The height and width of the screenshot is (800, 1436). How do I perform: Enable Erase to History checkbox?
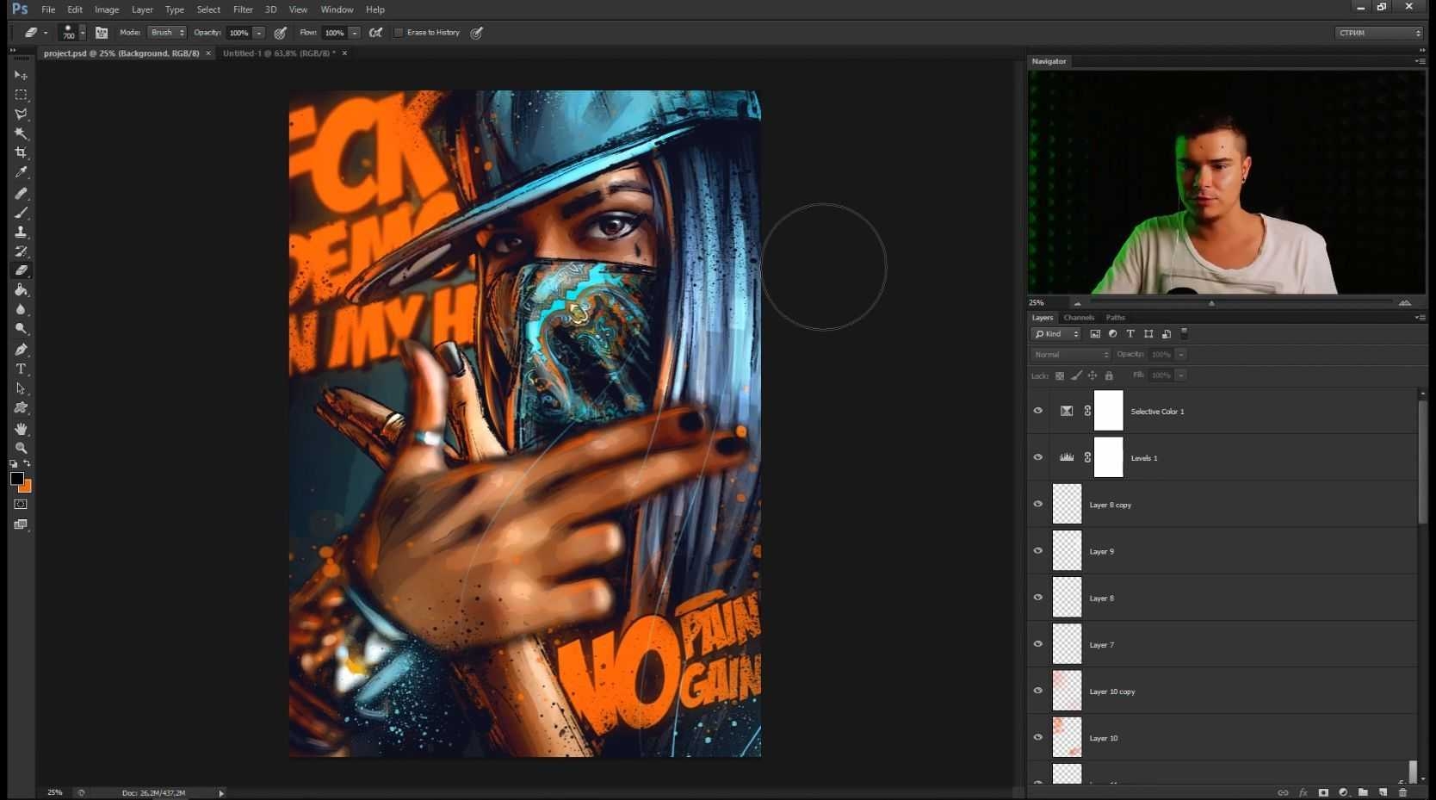399,33
